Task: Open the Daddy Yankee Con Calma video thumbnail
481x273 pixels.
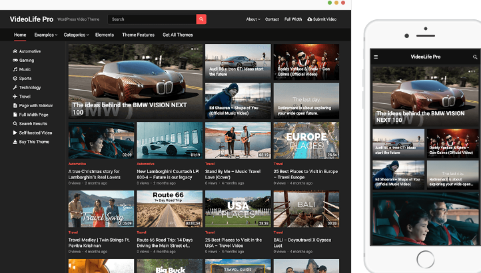Action: tap(306, 62)
